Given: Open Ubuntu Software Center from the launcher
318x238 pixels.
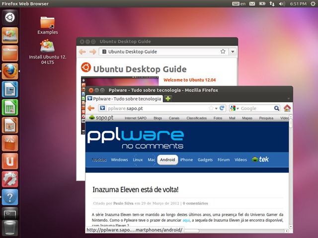Looking at the screenshot, I should [10, 143].
